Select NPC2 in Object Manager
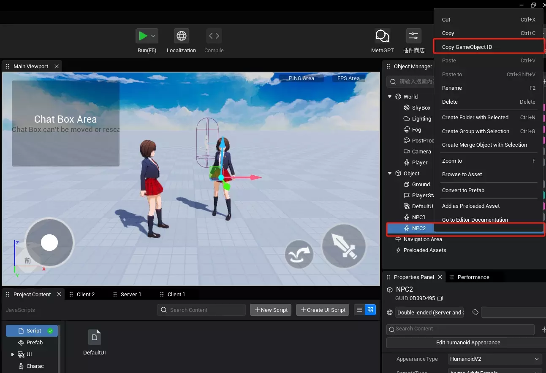 point(418,228)
